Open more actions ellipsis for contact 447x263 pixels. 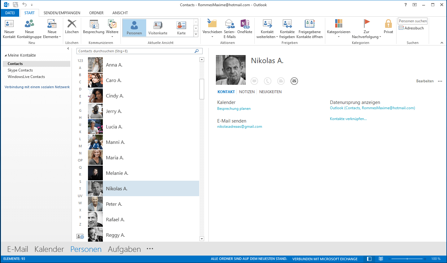click(x=440, y=81)
